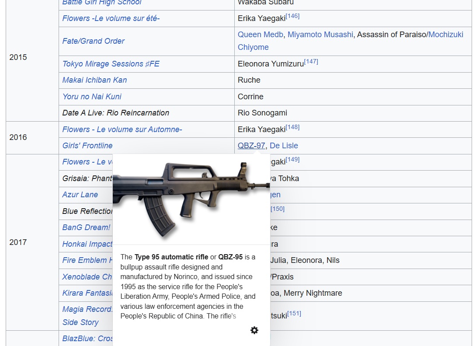Open the Fate/Grand Order link

94,41
